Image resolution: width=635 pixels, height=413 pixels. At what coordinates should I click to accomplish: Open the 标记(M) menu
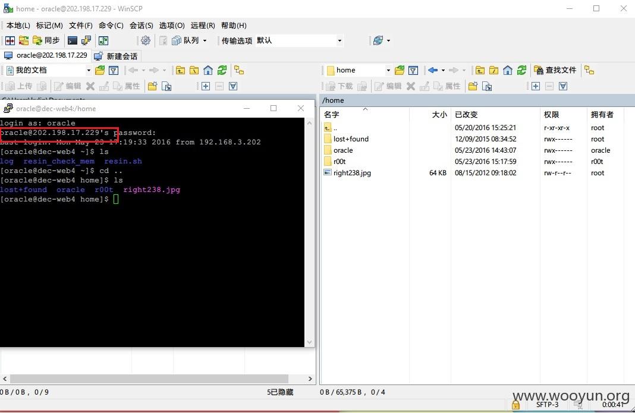tap(49, 26)
